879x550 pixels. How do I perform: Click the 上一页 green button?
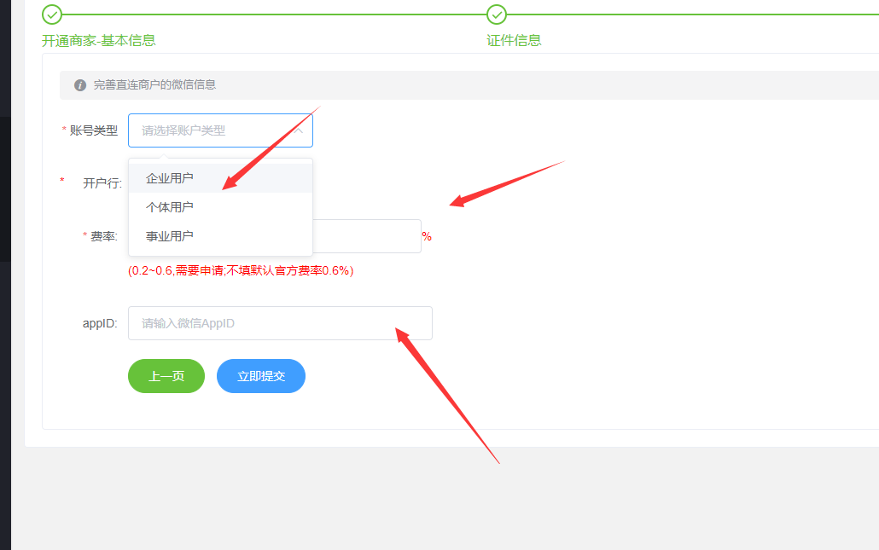click(166, 376)
